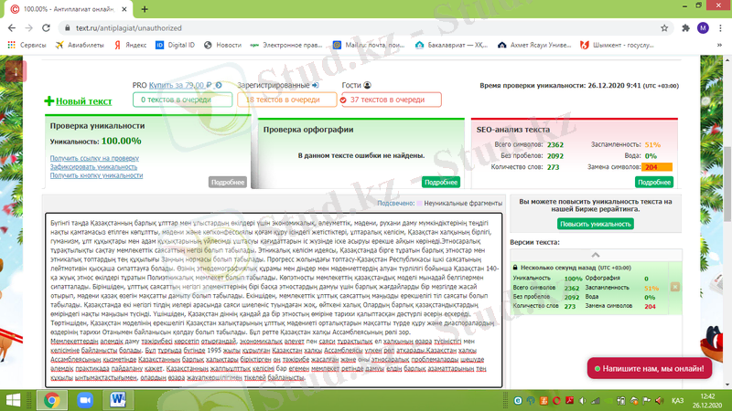Image resolution: width=732 pixels, height=411 pixels.
Task: Delete the text version with X icon
Action: tap(675, 287)
